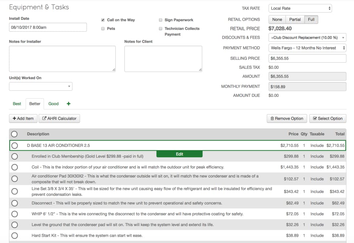
Task: Enable the Pets checkbox
Action: 103,28
